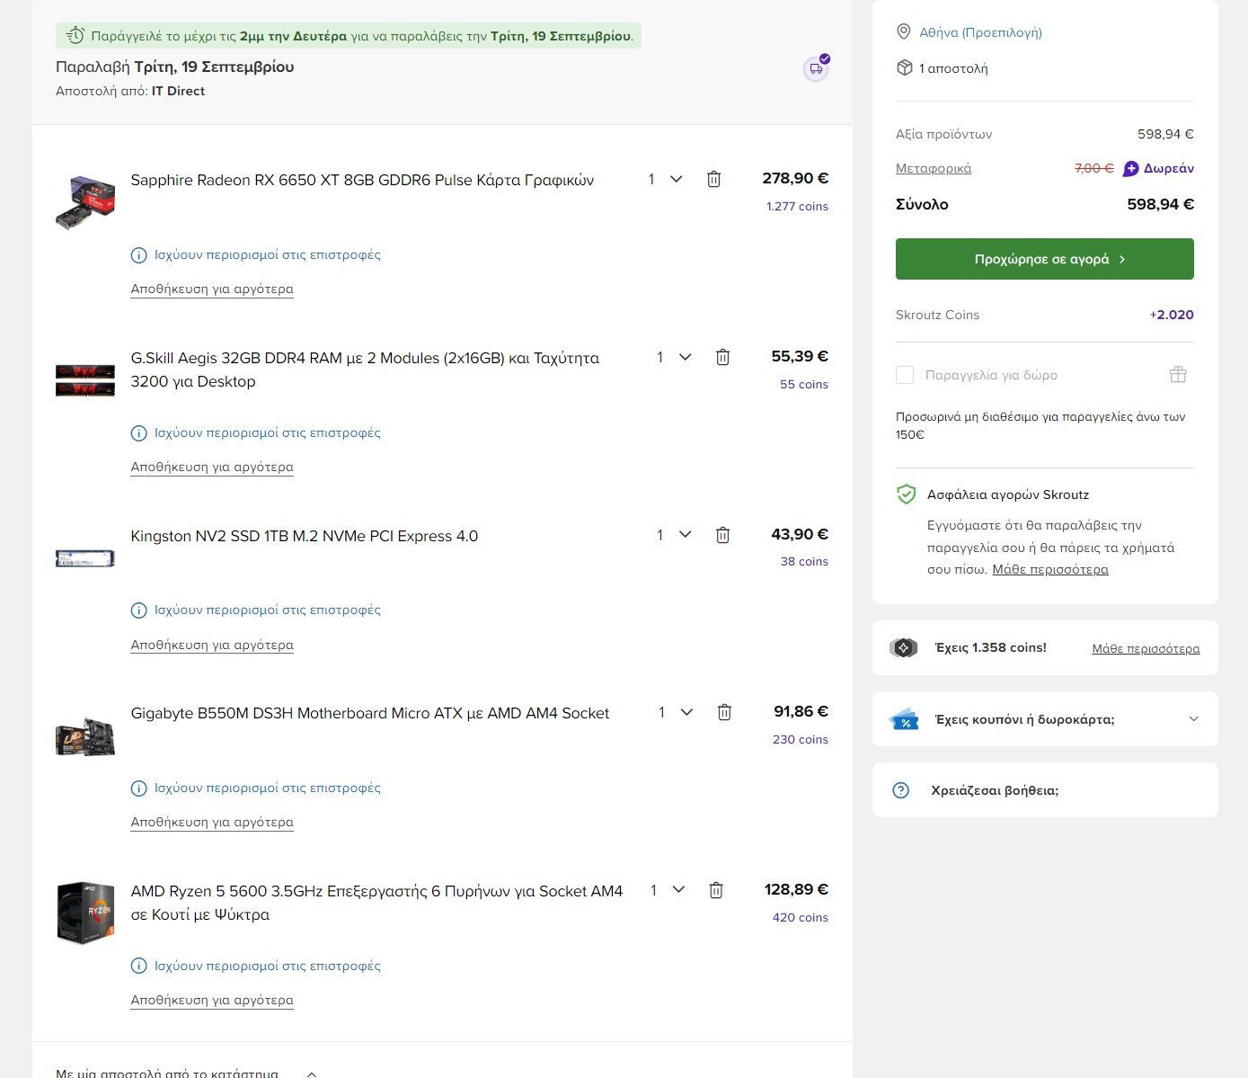Click the Skroutz buyer protection shield icon
This screenshot has width=1248, height=1078.
pyautogui.click(x=907, y=494)
